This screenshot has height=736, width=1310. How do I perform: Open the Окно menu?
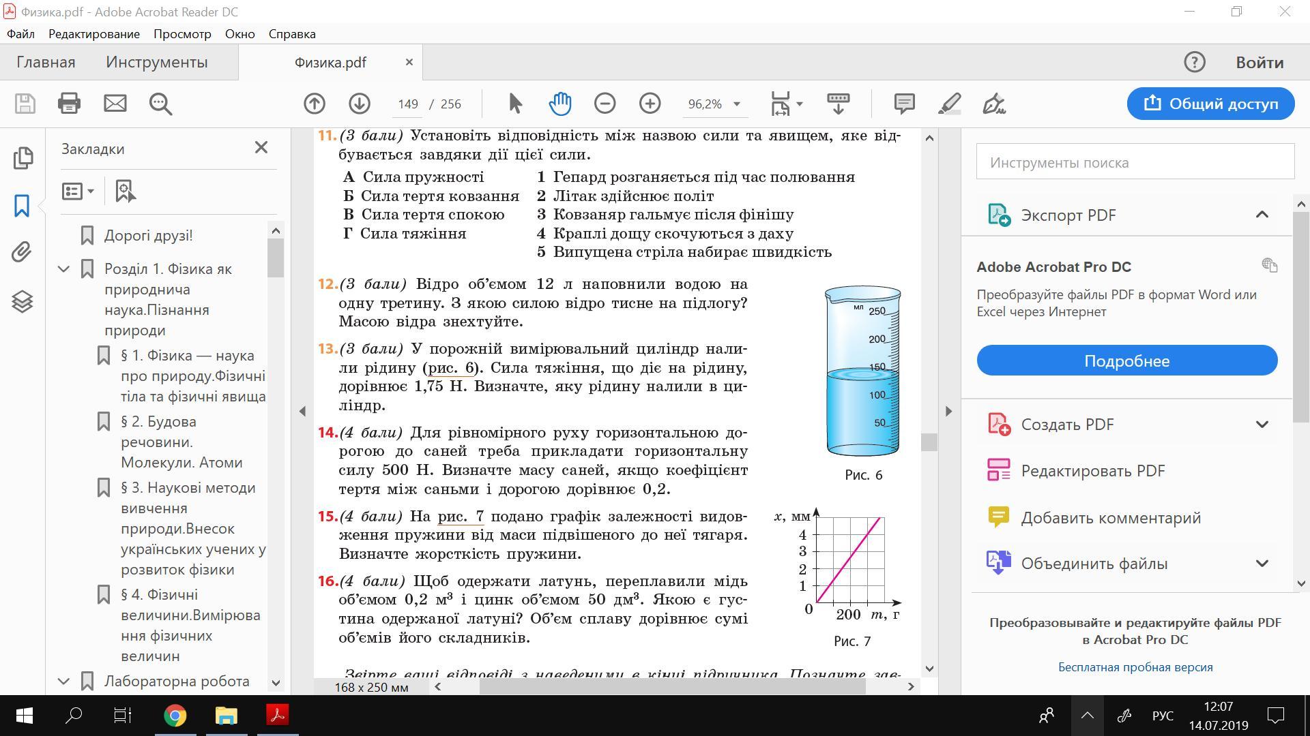coord(240,34)
